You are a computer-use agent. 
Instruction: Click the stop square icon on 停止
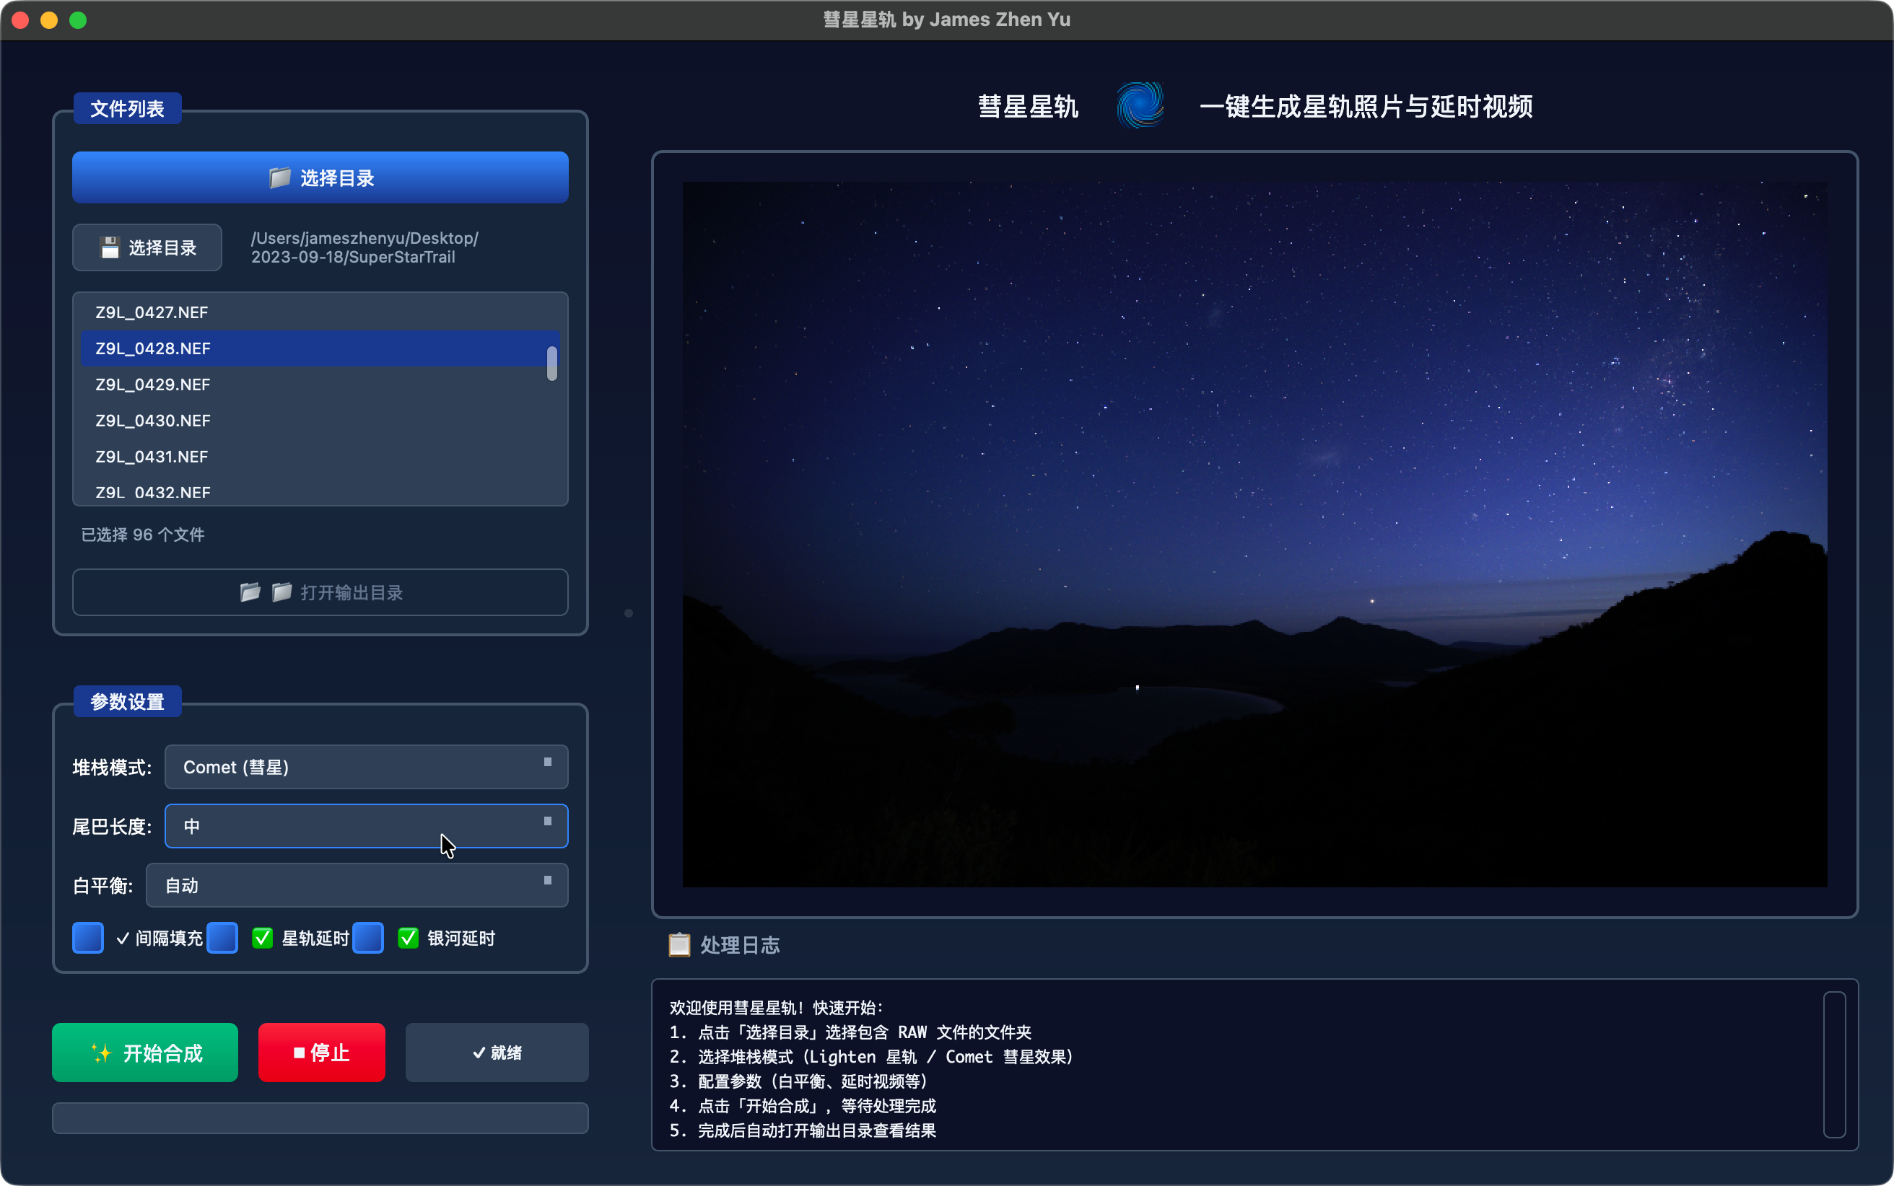click(x=299, y=1053)
